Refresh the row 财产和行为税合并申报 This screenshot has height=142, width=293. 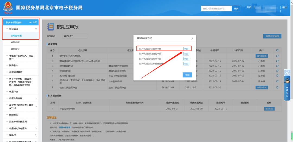click(277, 56)
